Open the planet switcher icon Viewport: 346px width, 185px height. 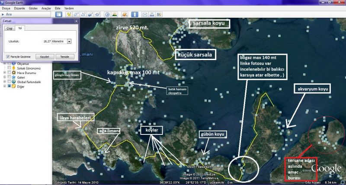[125, 15]
